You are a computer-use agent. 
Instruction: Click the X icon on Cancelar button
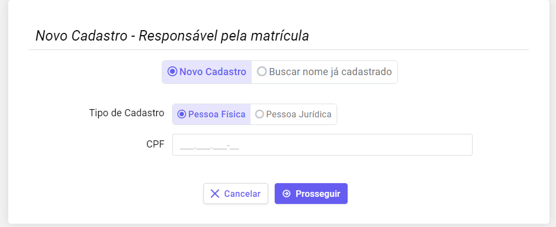point(215,194)
